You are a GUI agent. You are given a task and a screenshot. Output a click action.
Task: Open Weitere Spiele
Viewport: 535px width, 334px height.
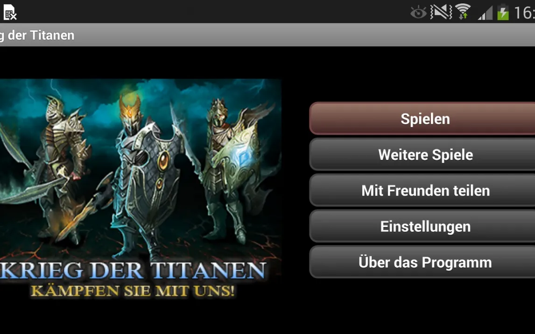click(422, 154)
